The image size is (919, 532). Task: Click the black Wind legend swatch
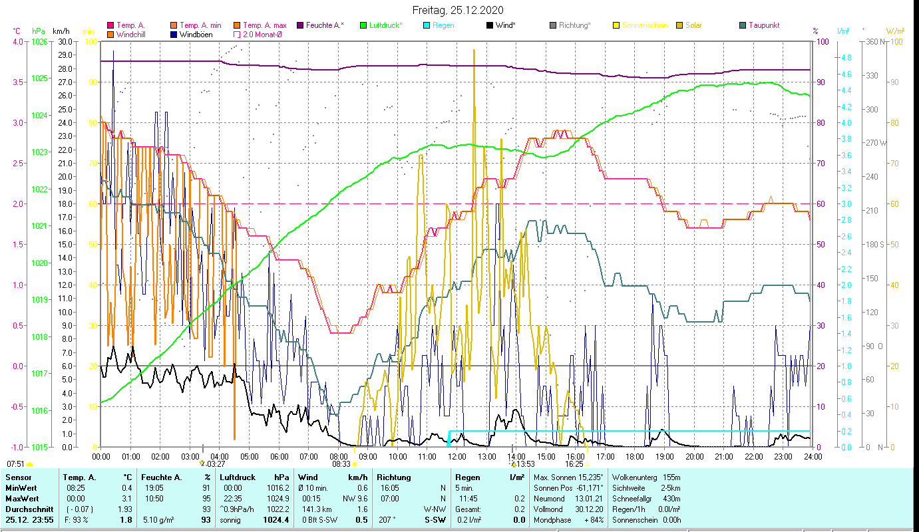pyautogui.click(x=490, y=26)
